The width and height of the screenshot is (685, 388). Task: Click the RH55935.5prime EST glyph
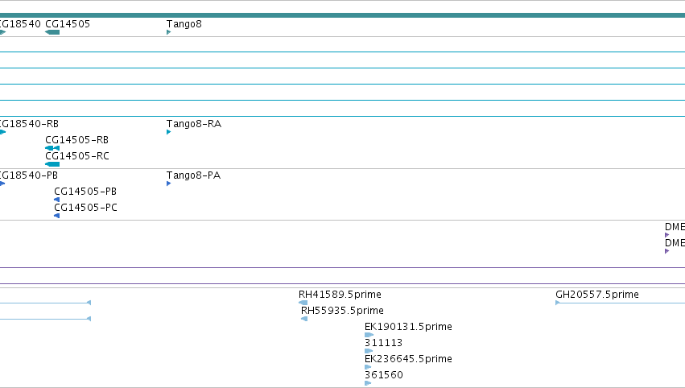coord(304,319)
